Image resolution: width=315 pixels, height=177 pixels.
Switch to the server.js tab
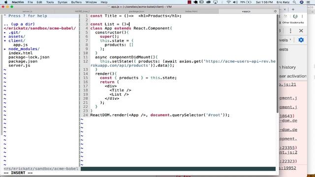click(28, 11)
